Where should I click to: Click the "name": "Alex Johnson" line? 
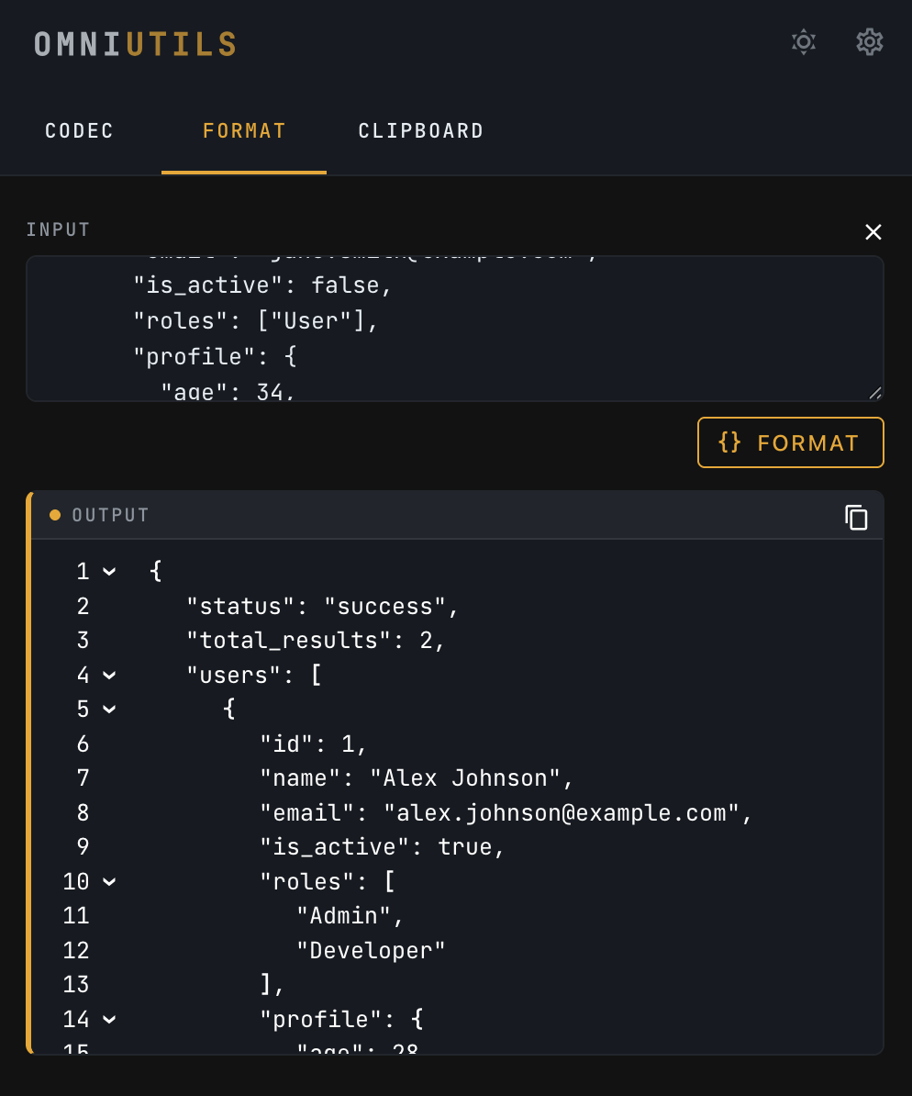pos(417,778)
